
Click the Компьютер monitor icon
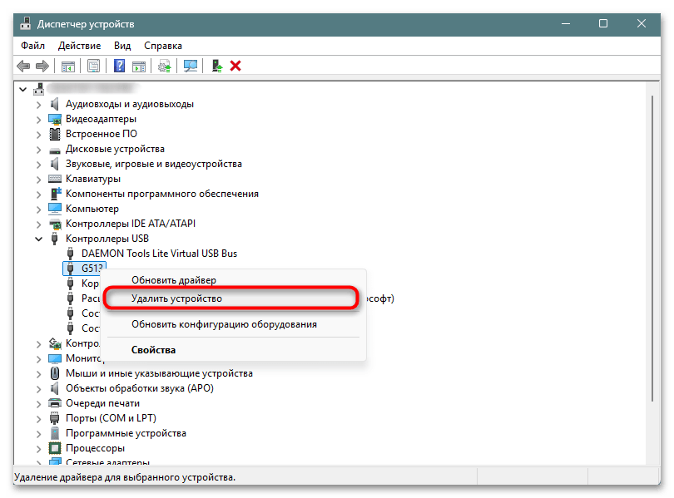pyautogui.click(x=55, y=209)
